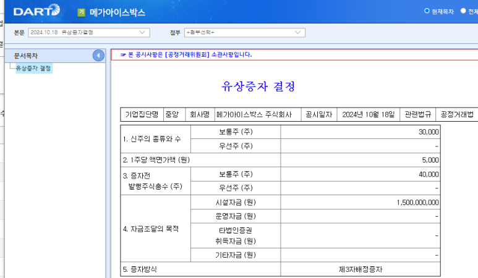Click the 회사명 header cell
Screen dimensions: 478x278
(200, 114)
